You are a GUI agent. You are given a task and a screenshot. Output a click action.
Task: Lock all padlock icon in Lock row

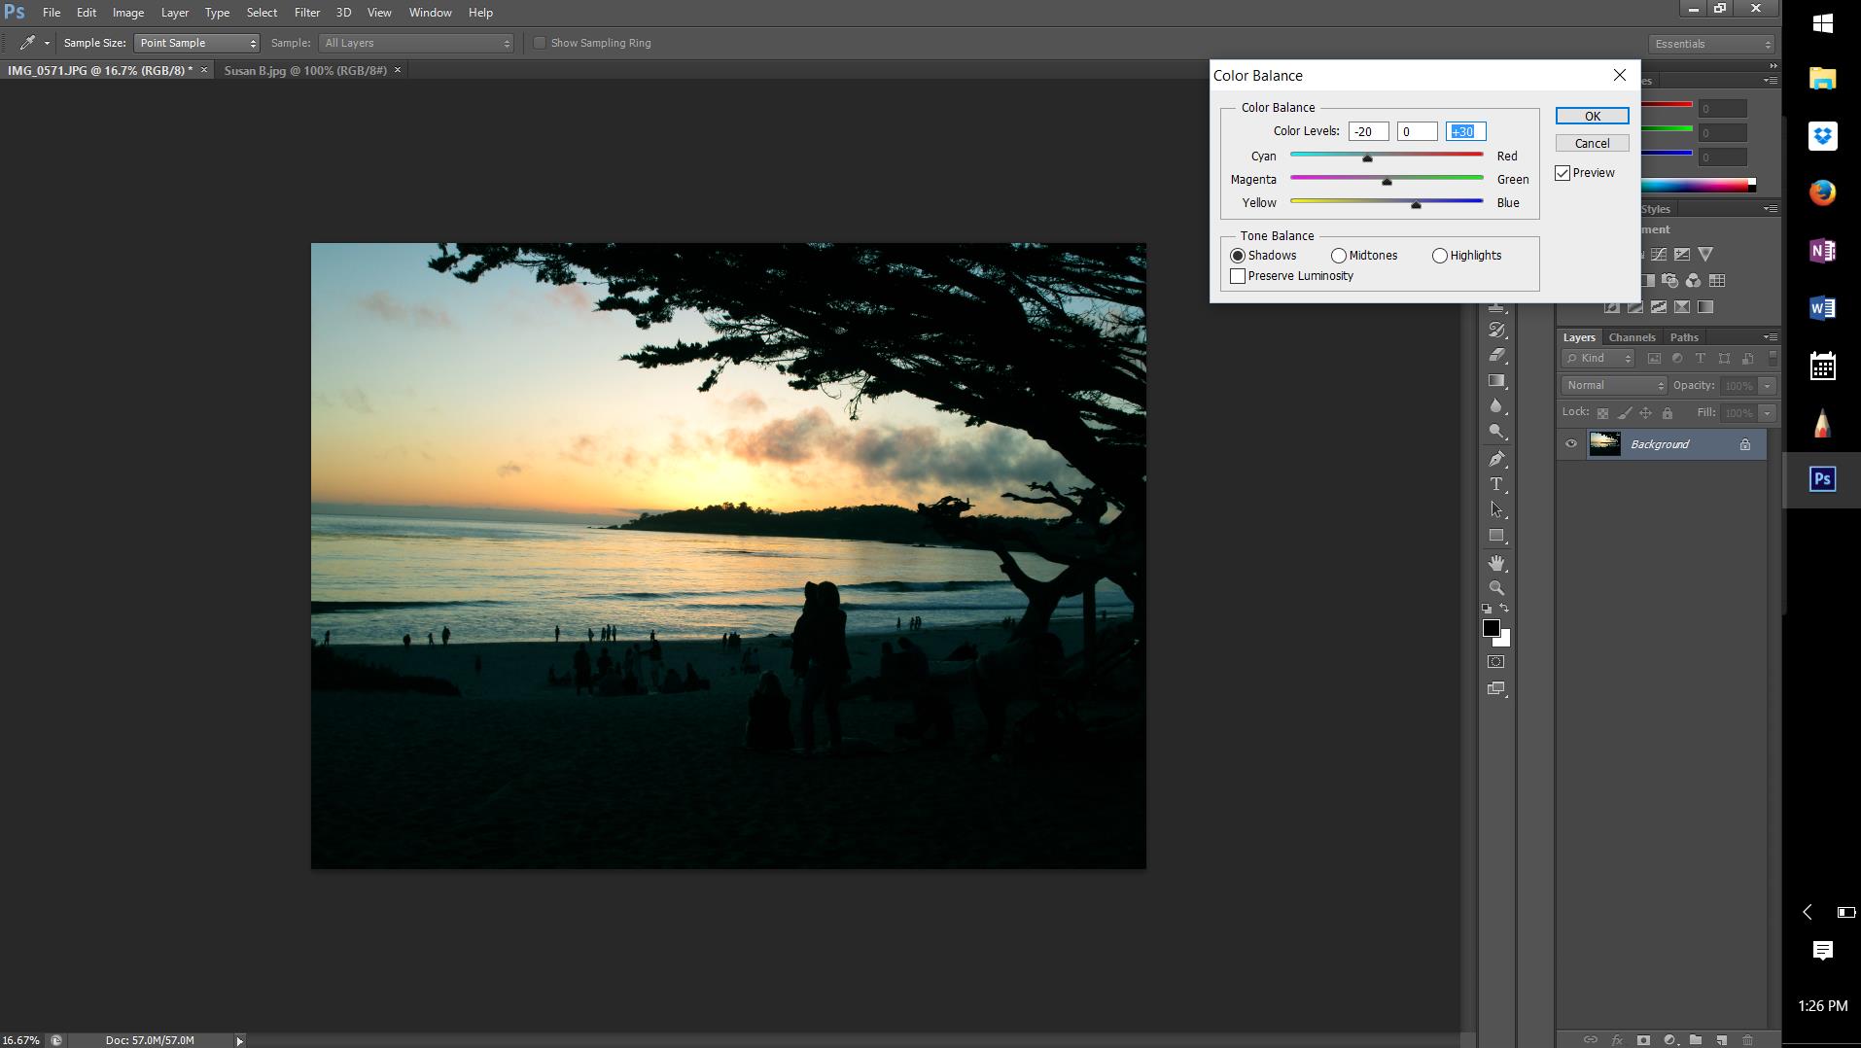1668,413
